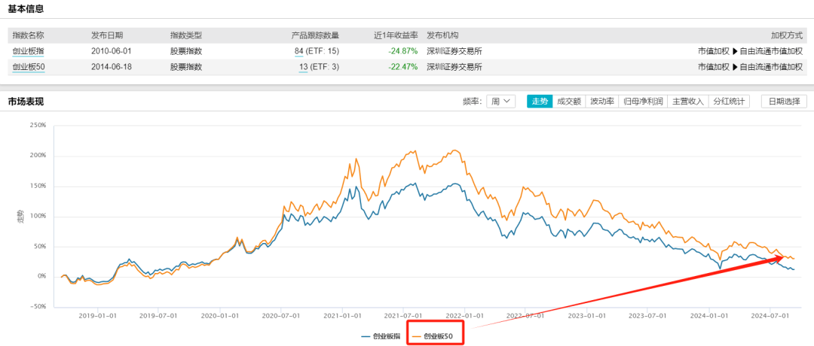Switch to the 波动率 tab
814x346 pixels.
click(601, 101)
